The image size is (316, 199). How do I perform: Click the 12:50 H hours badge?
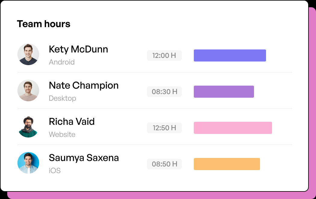(164, 128)
